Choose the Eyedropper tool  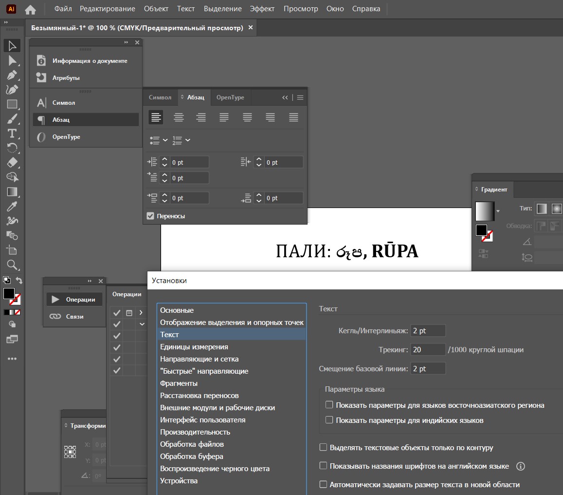[x=12, y=207]
